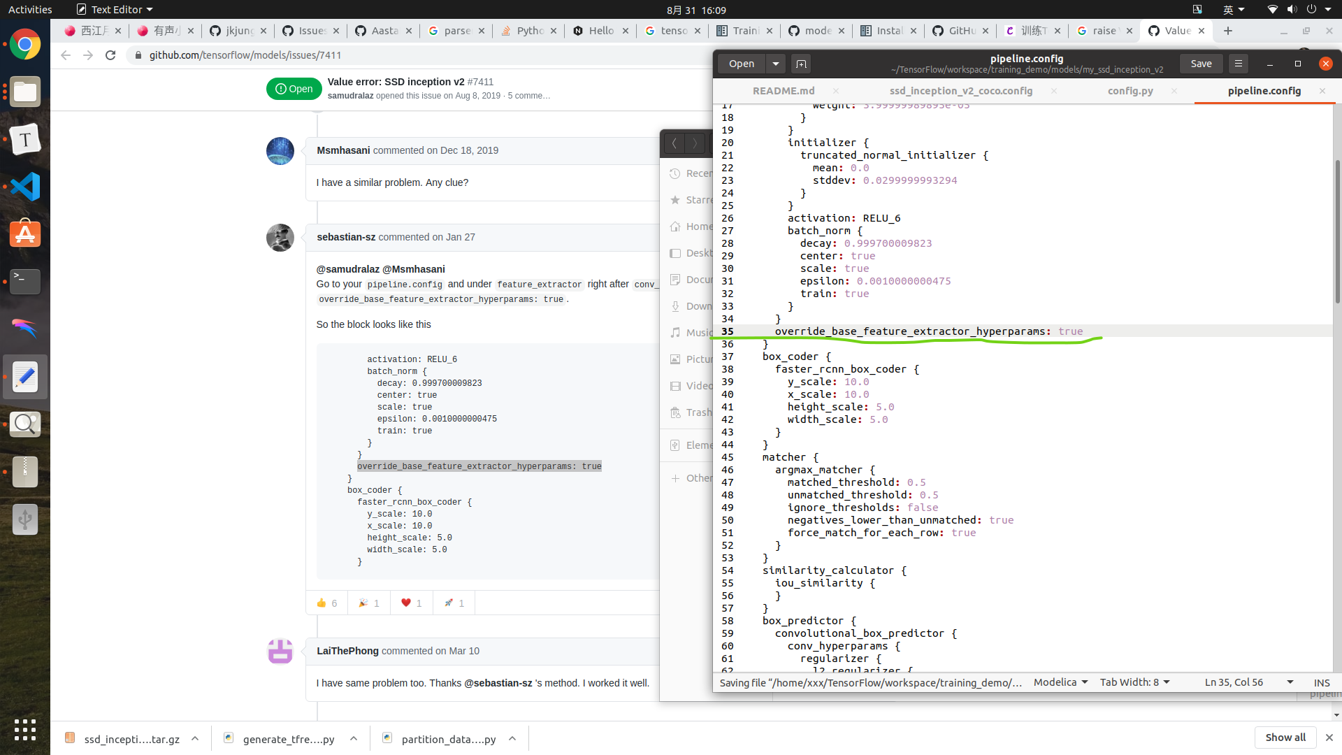Screen dimensions: 1342x755
Task: Toggle insert mode via the INS indicator
Action: [1322, 683]
